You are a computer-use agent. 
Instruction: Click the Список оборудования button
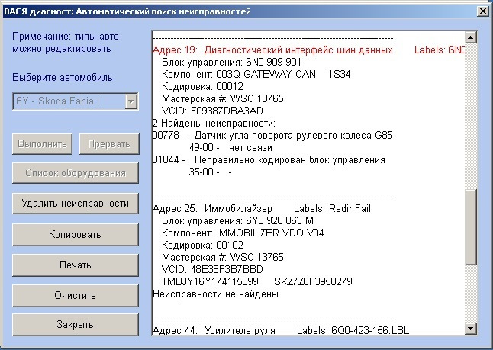point(75,173)
